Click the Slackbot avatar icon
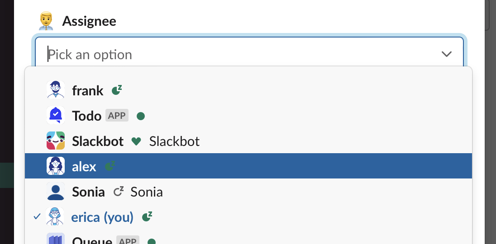This screenshot has width=496, height=244. point(56,141)
